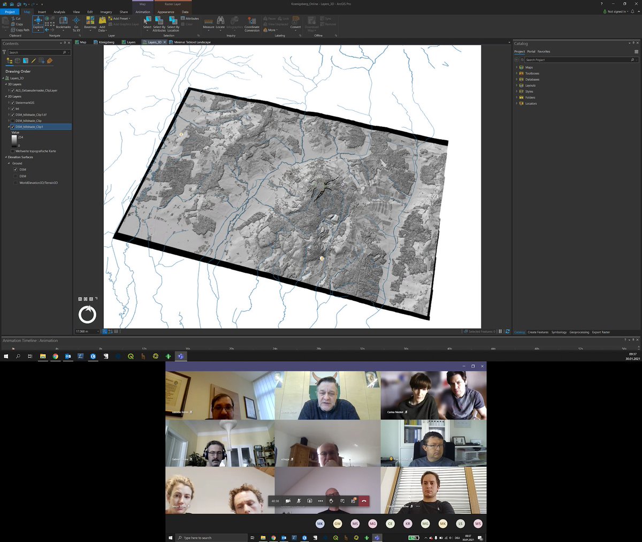Open the Geoprocessing pane tab

(x=579, y=332)
